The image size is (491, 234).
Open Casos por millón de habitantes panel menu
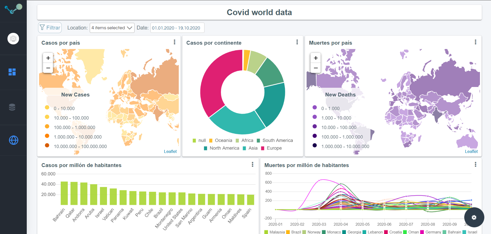[x=252, y=164]
